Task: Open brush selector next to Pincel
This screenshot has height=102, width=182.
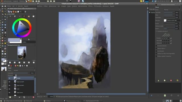Action: pyautogui.click(x=165, y=20)
